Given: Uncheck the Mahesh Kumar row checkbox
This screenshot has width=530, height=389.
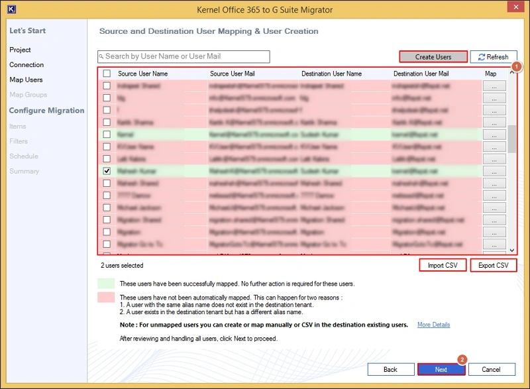Looking at the screenshot, I should [x=107, y=171].
